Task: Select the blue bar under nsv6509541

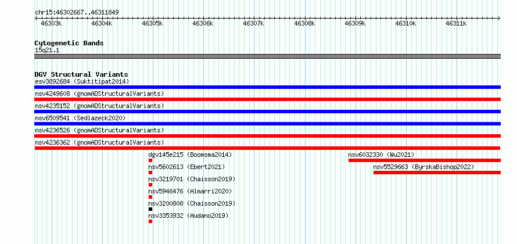Action: pos(268,124)
